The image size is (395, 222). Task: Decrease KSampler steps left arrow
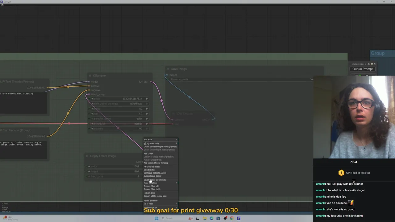coord(92,109)
